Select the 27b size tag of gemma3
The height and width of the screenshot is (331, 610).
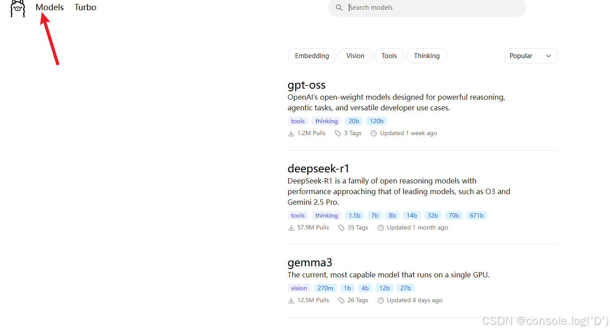(406, 288)
